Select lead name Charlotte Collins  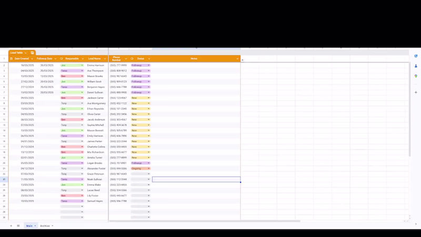[96, 147]
